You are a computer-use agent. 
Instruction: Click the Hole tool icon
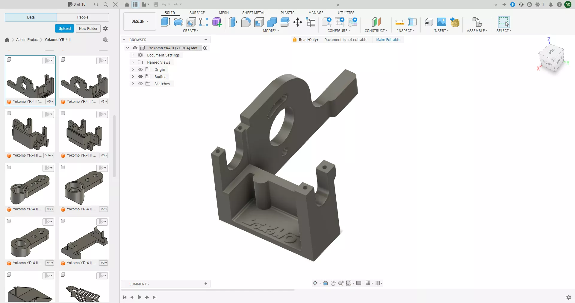(x=191, y=22)
